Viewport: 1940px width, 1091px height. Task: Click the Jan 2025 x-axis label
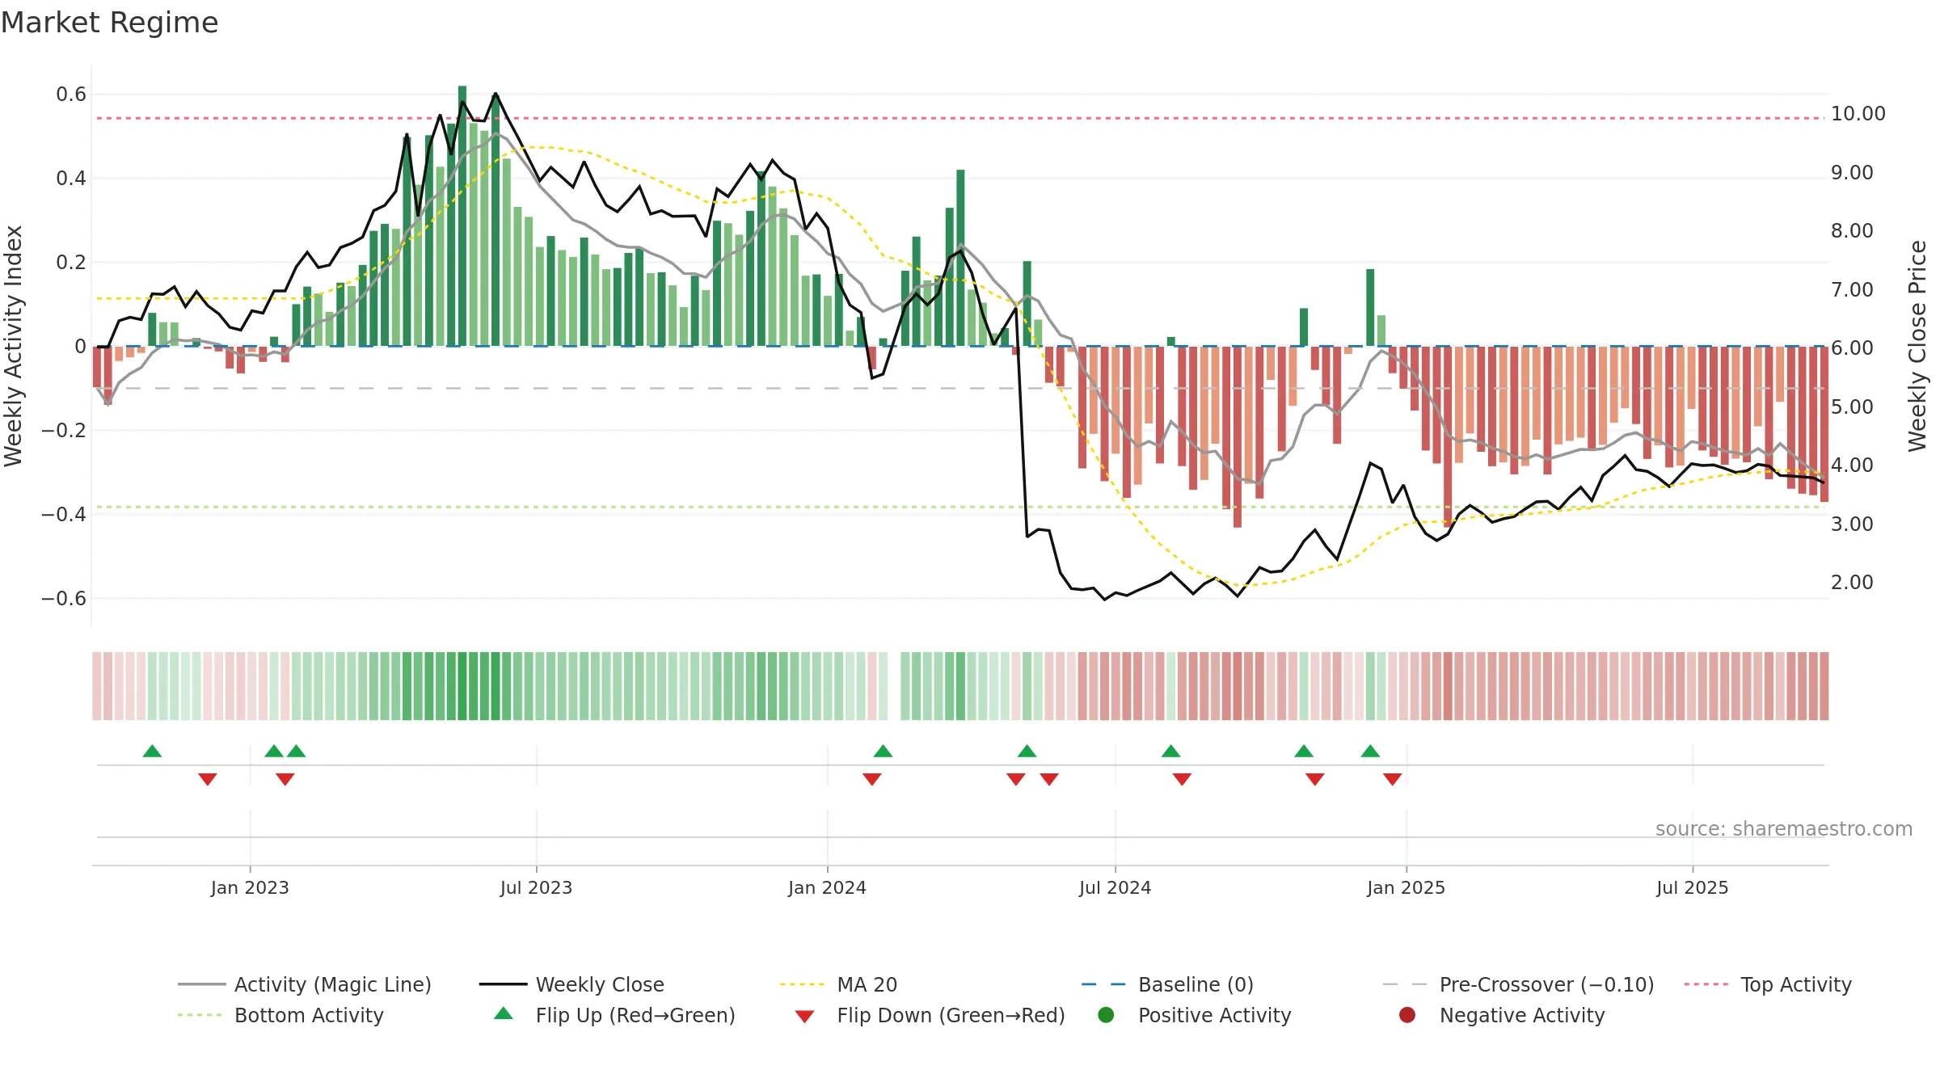click(1406, 887)
